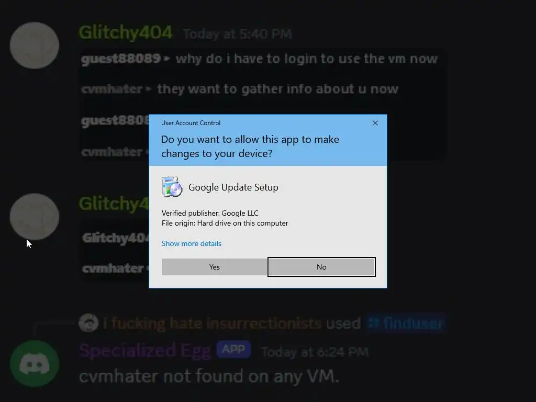Choose No to deny Google Update Setup

click(321, 267)
